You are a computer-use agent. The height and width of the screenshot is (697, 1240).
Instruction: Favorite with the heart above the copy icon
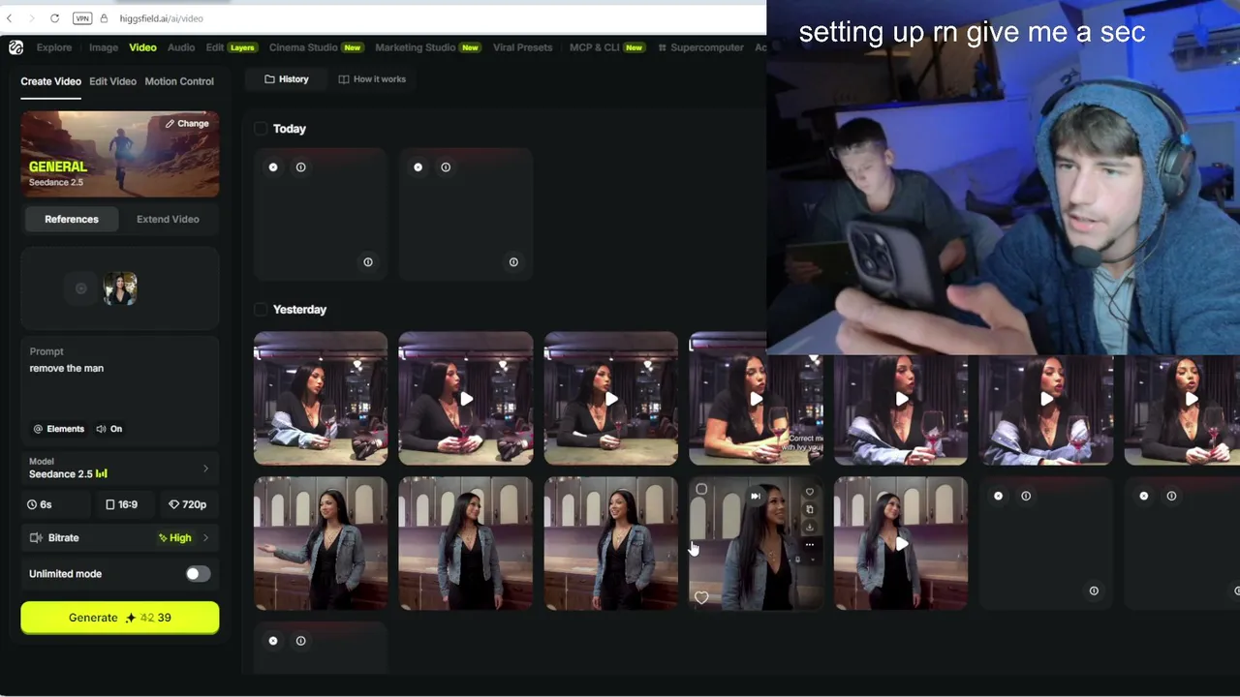[810, 492]
